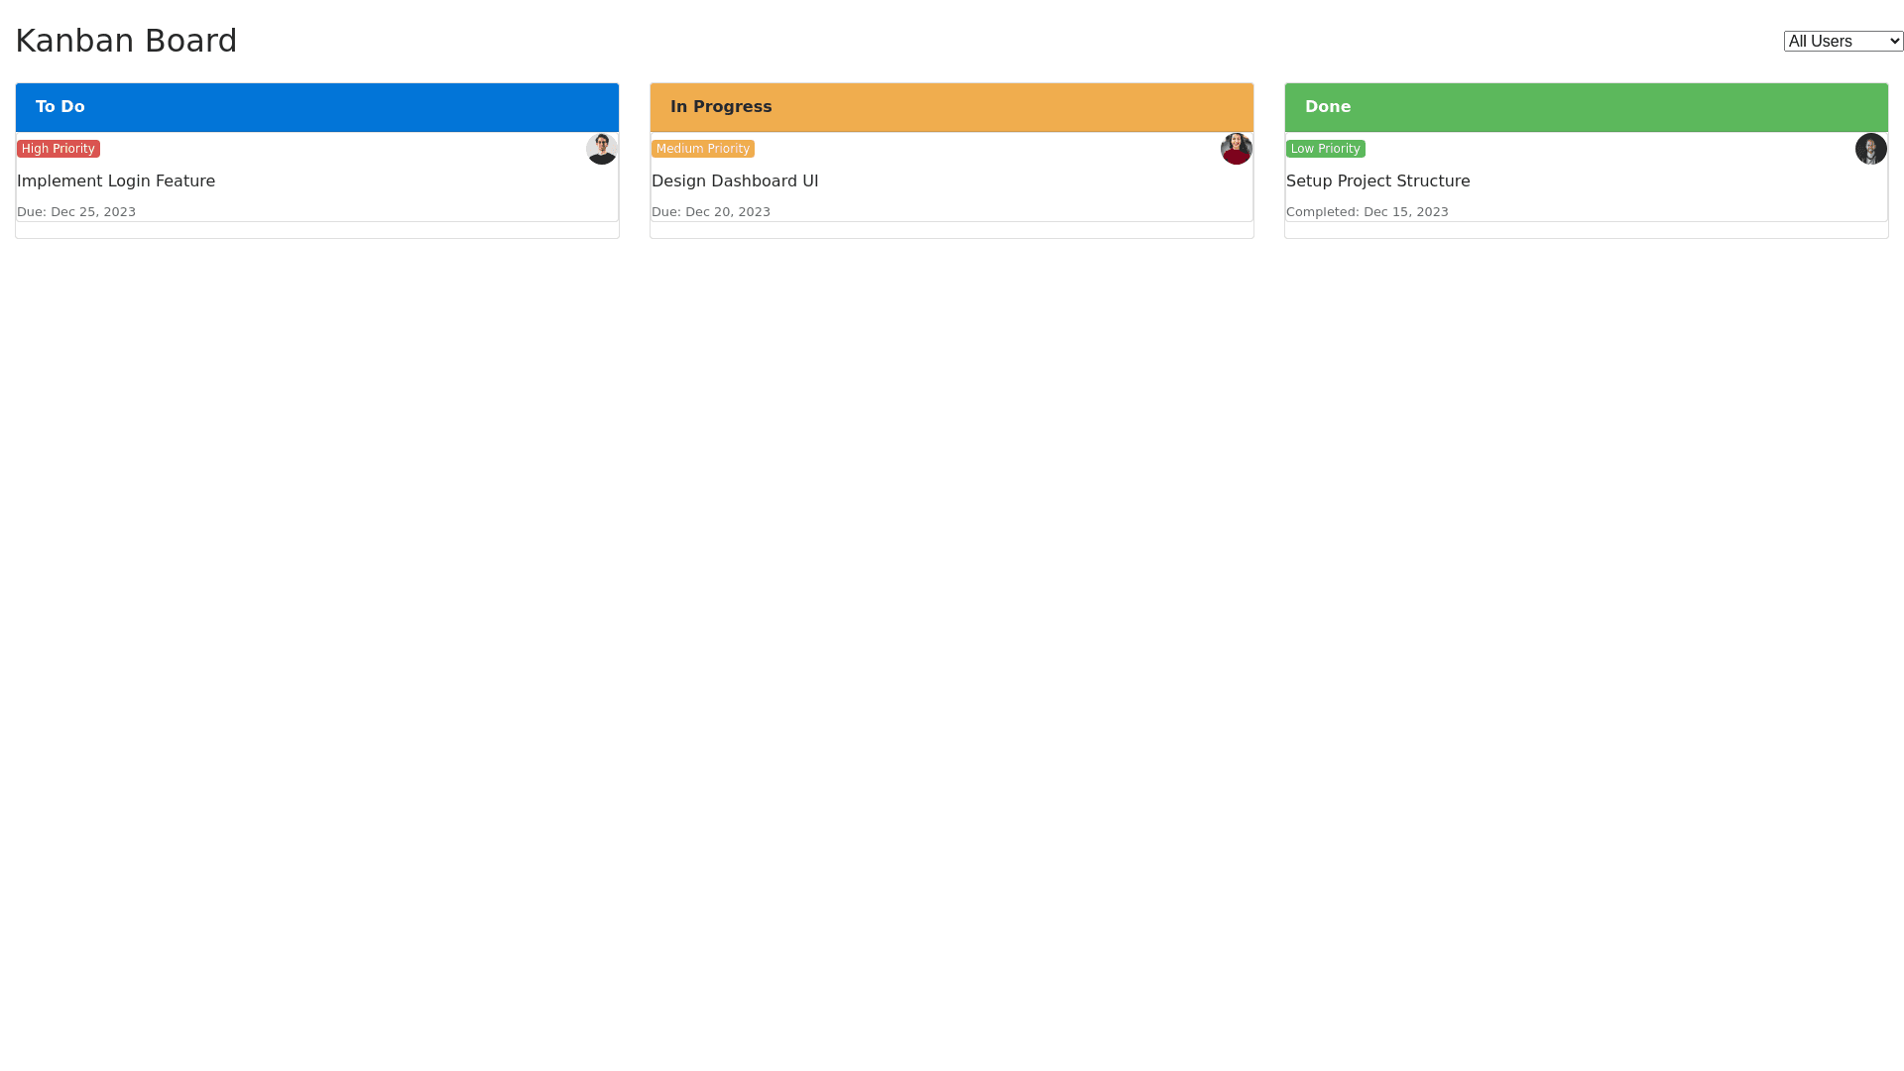This screenshot has width=1904, height=1071.
Task: Click the High Priority badge
Action: click(59, 149)
